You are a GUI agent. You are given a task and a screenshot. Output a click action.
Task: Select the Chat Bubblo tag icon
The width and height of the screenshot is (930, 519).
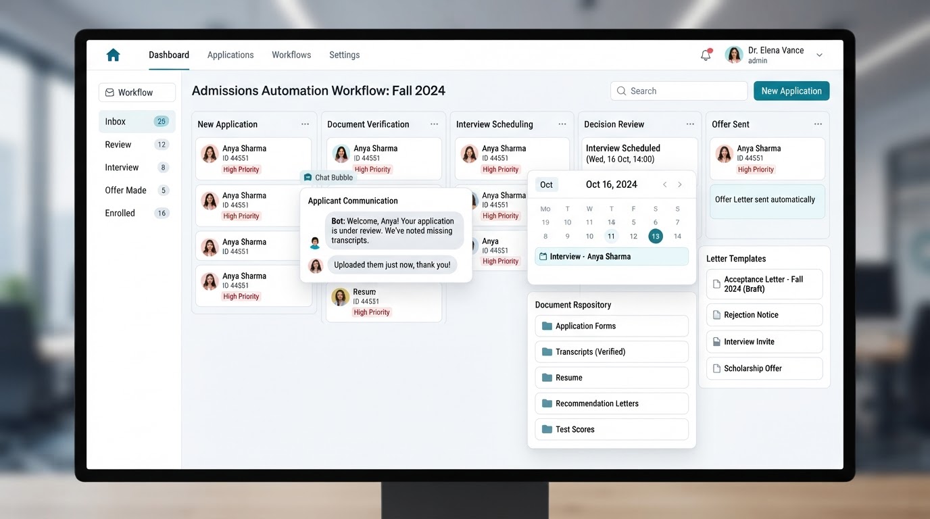click(308, 177)
